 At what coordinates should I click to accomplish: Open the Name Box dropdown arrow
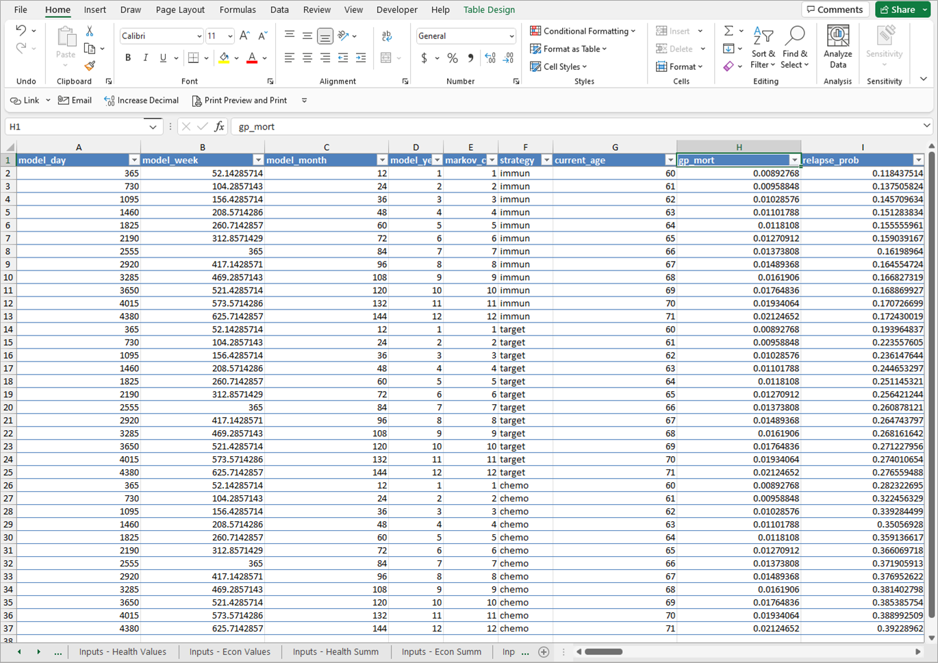(x=153, y=127)
